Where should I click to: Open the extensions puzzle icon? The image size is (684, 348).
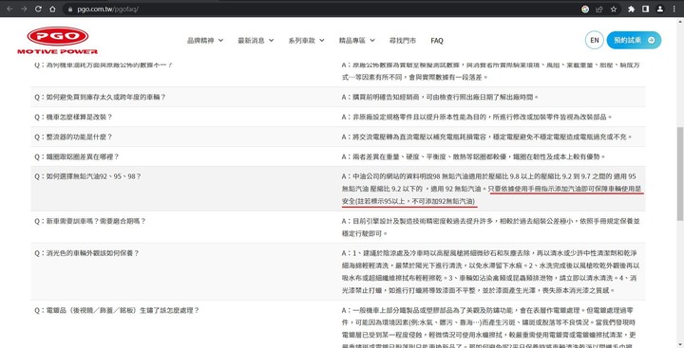[631, 9]
